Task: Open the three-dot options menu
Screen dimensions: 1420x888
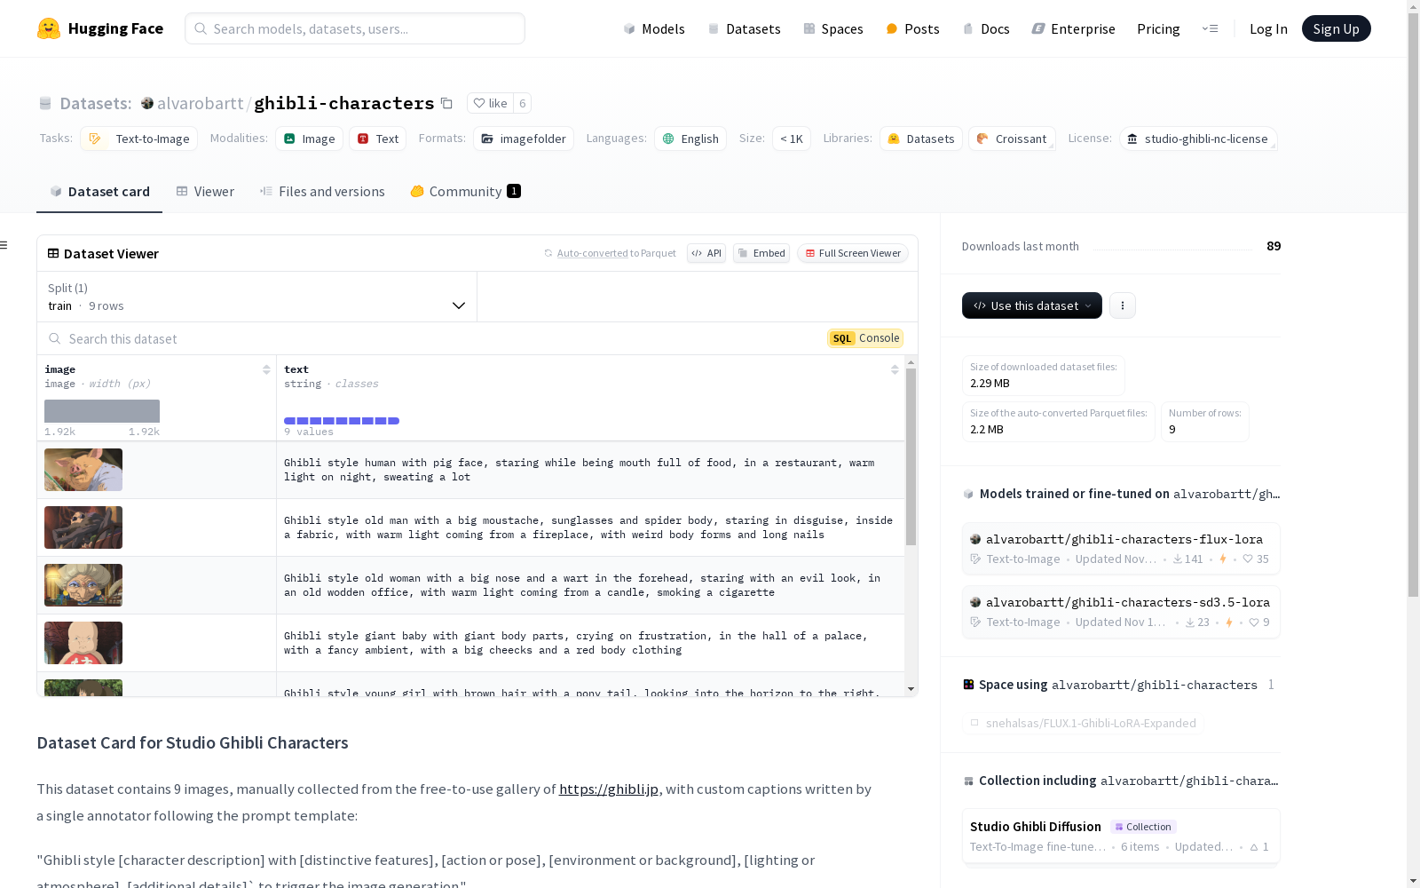Action: tap(1123, 305)
